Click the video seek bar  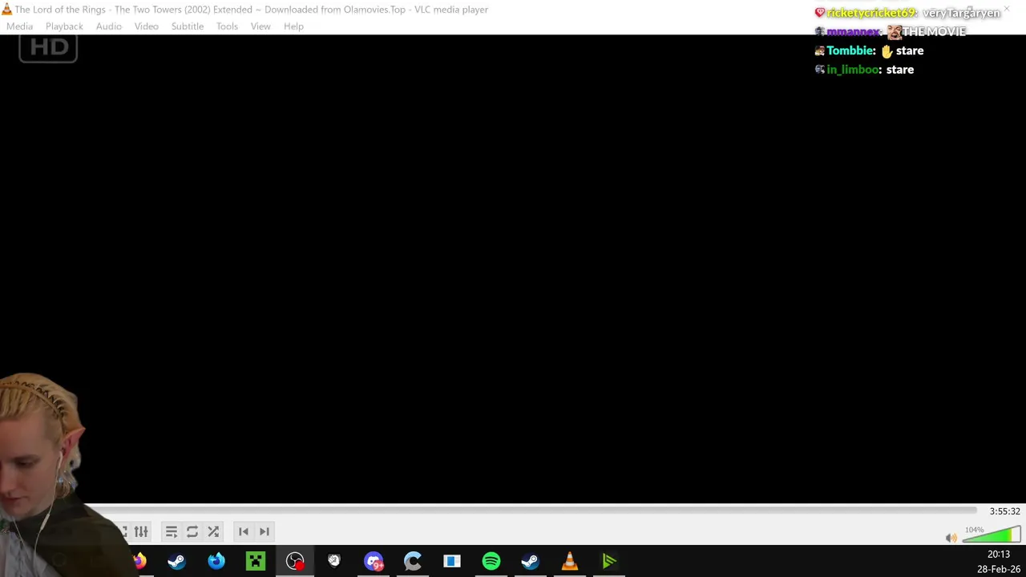[x=531, y=510]
